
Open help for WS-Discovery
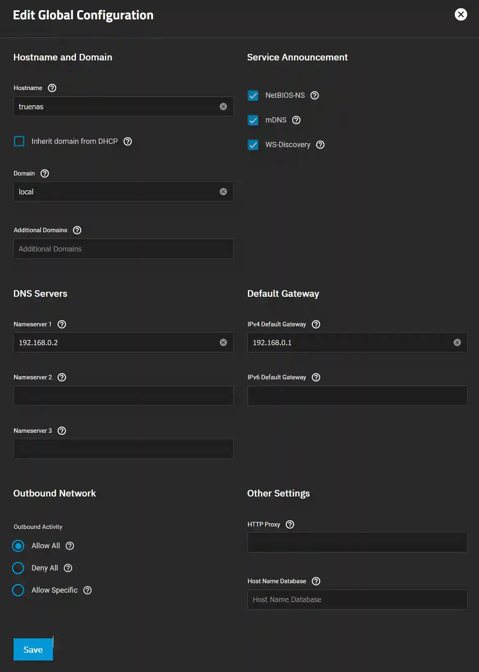tap(321, 145)
